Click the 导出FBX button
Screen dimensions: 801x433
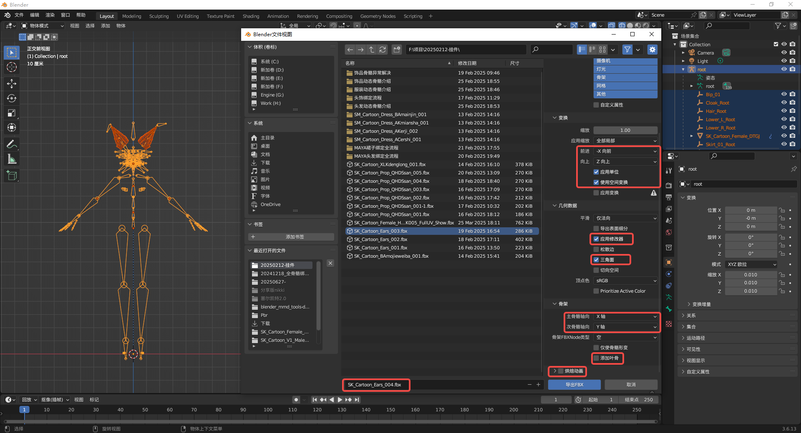[x=574, y=385]
